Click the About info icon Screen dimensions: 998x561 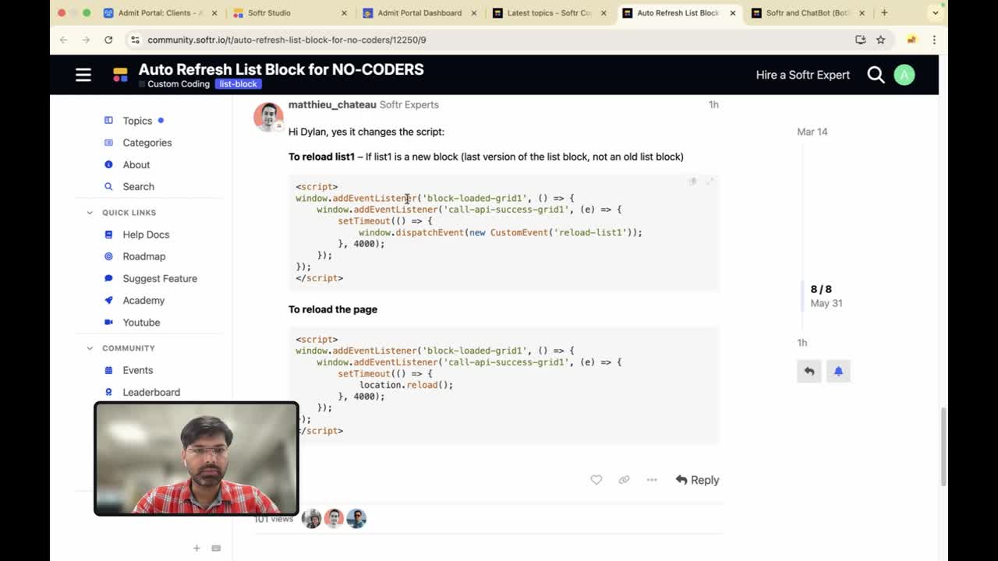point(108,164)
